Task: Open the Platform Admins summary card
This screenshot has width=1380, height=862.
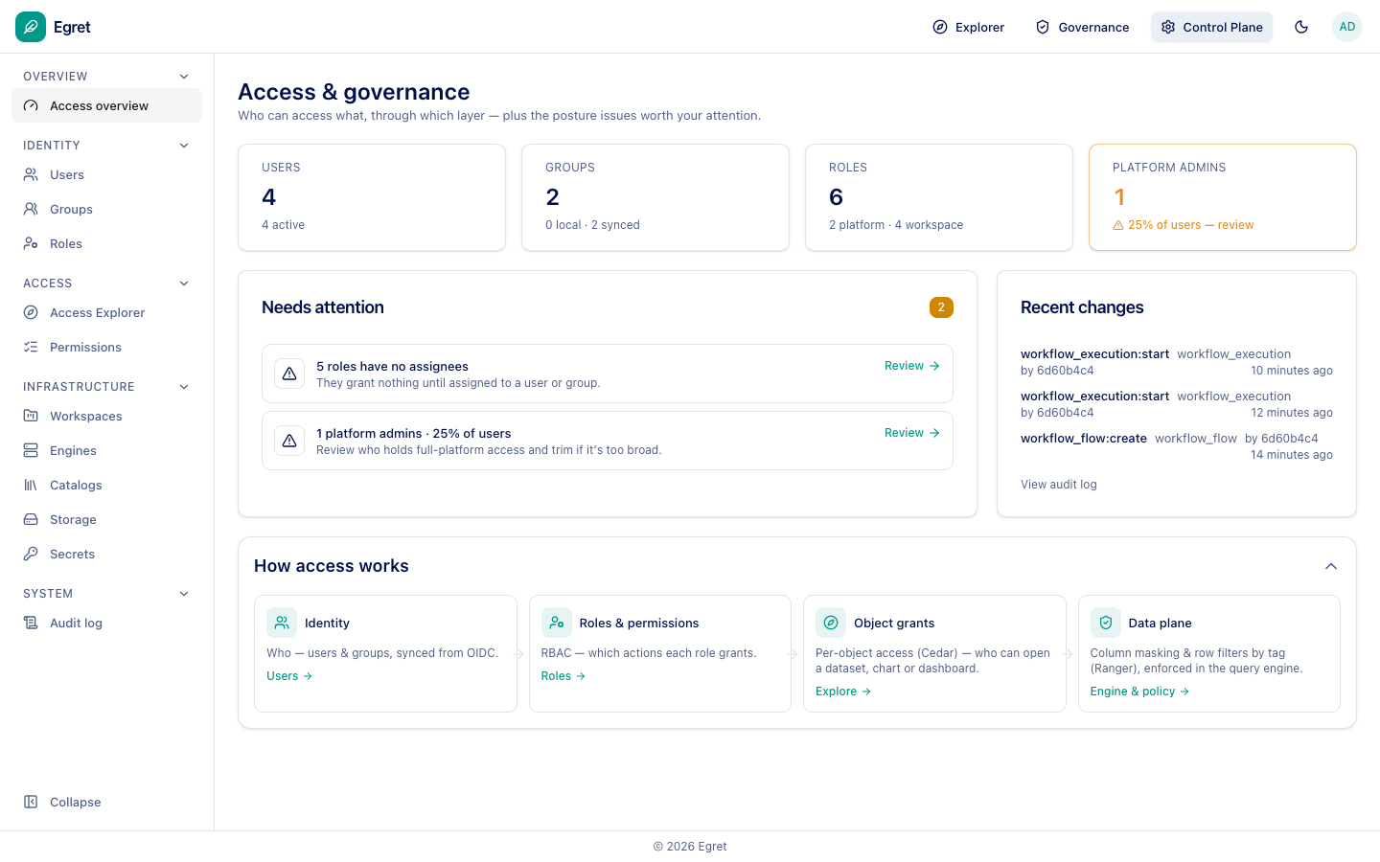Action: [1223, 197]
